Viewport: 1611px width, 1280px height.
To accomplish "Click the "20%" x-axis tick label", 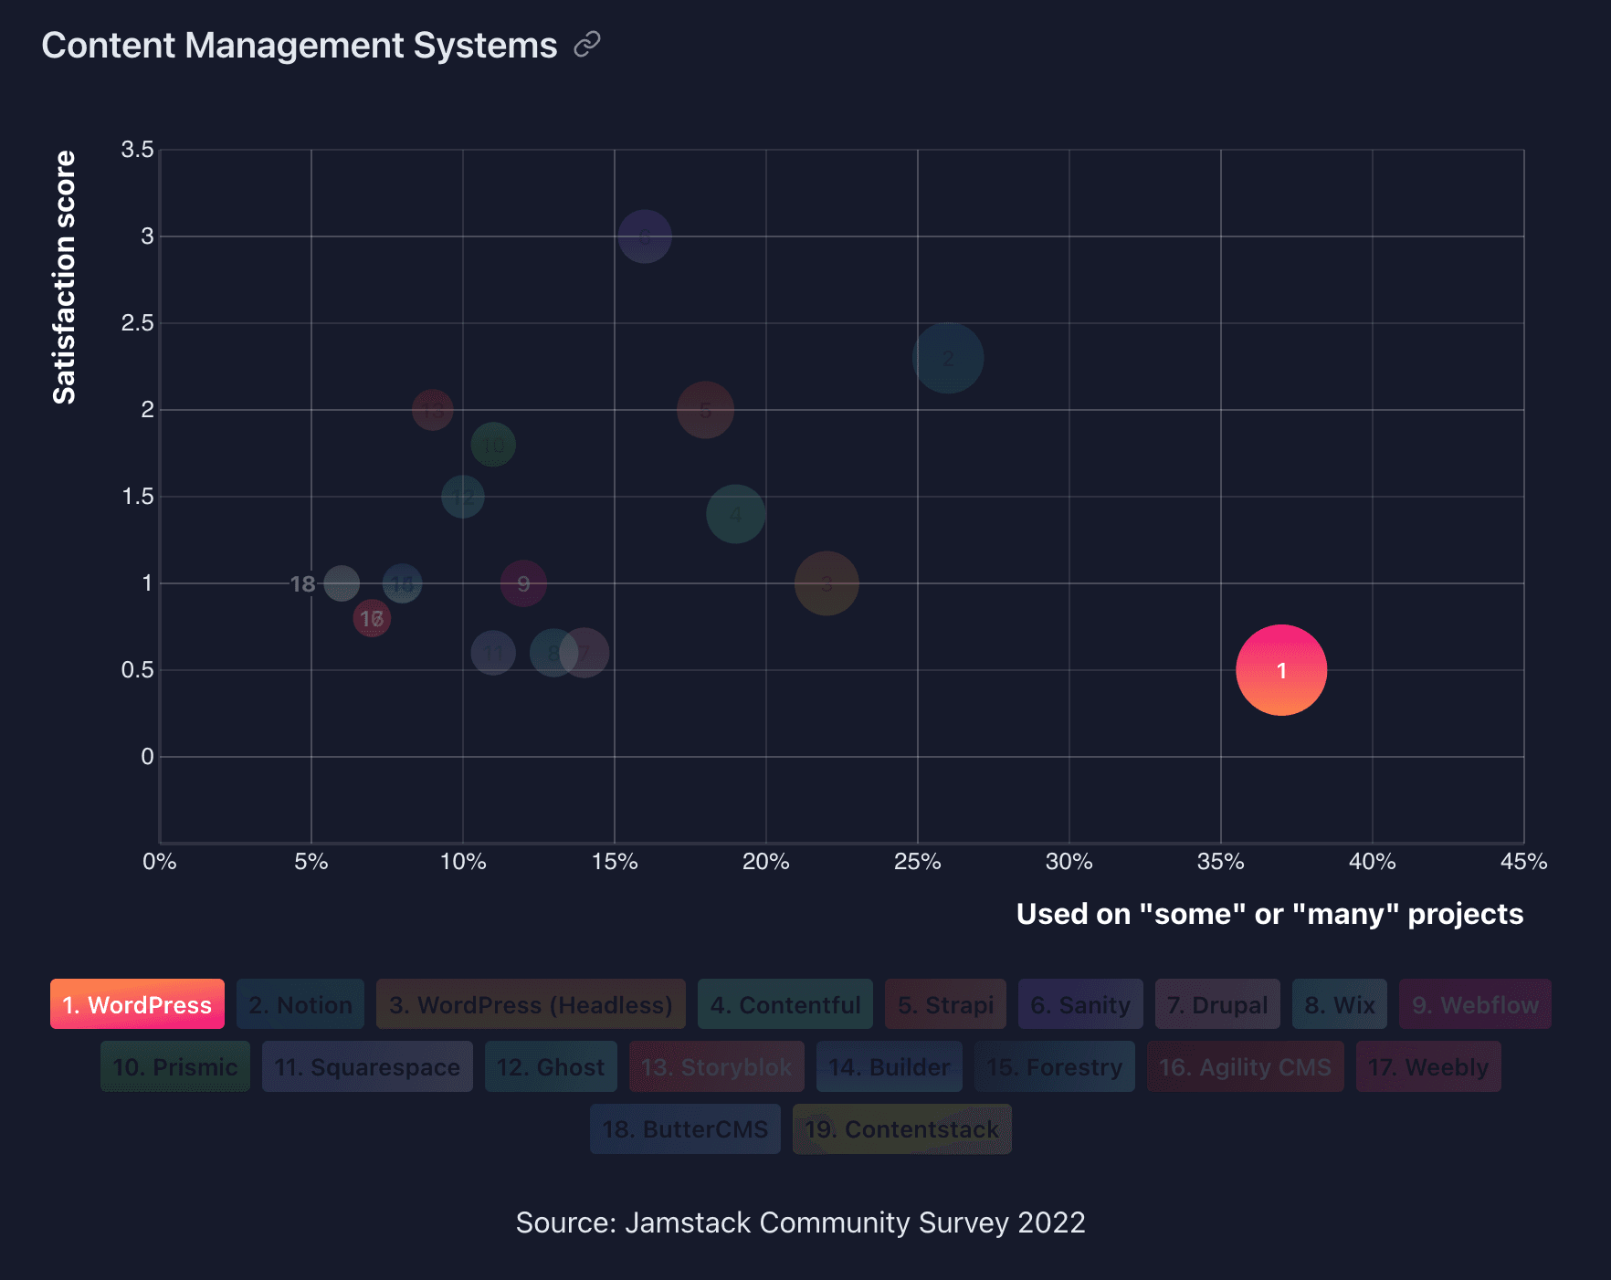I will tap(766, 862).
